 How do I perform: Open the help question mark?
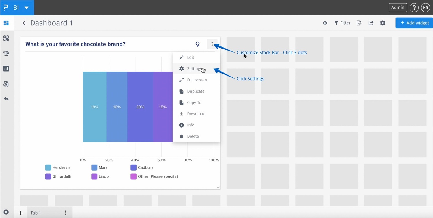pyautogui.click(x=414, y=8)
